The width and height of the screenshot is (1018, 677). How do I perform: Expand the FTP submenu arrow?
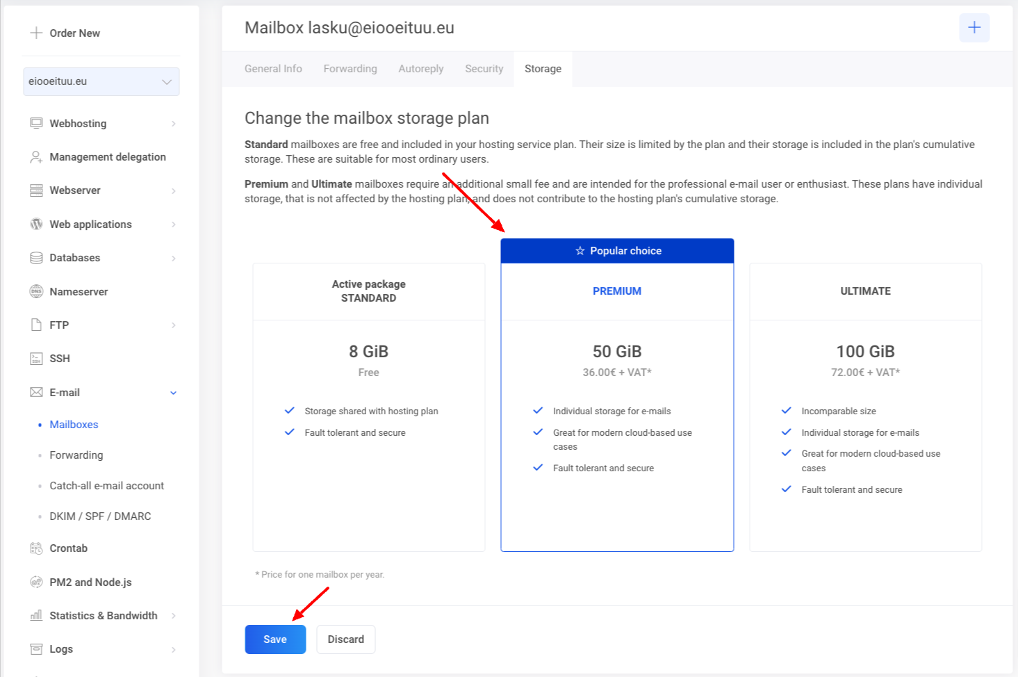coord(174,325)
